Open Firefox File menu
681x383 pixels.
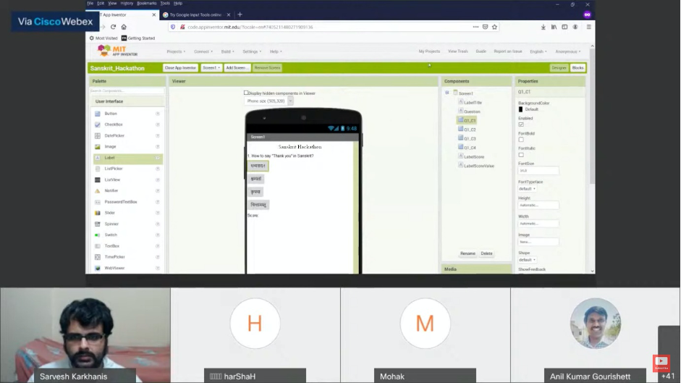pos(90,3)
